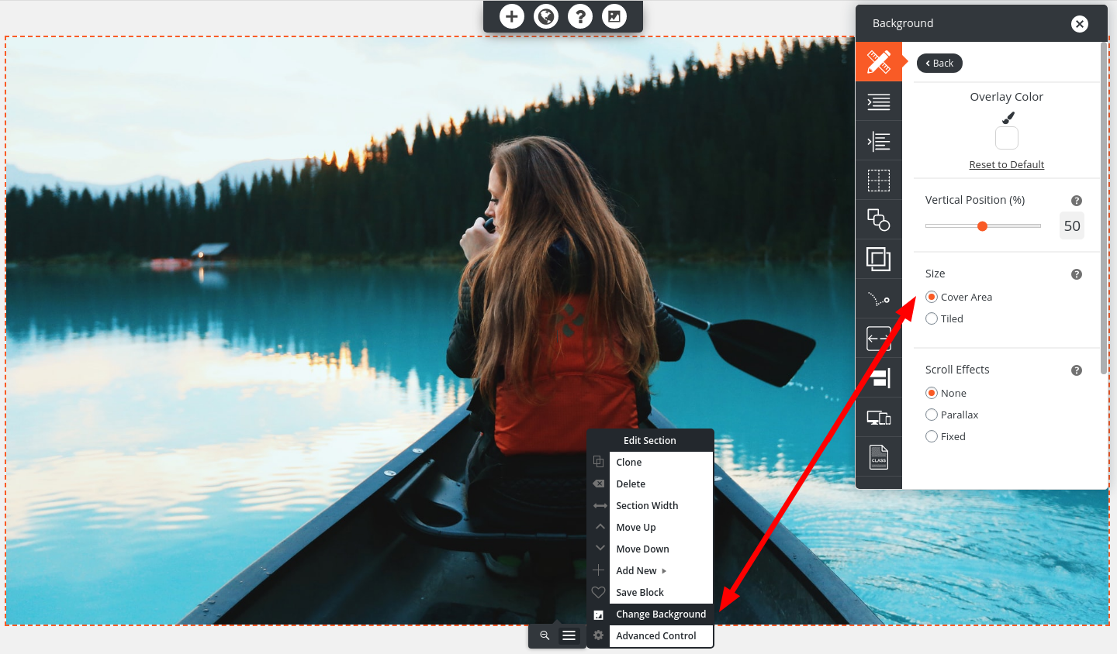Choose the Parallax scroll effect
1117x654 pixels.
tap(932, 415)
